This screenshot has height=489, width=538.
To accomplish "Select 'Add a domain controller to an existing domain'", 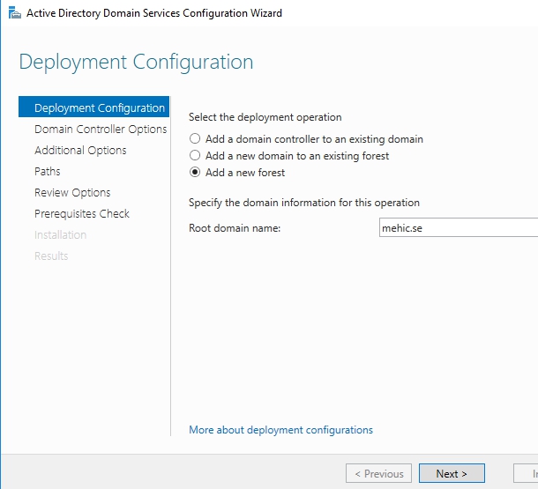I will tap(195, 139).
